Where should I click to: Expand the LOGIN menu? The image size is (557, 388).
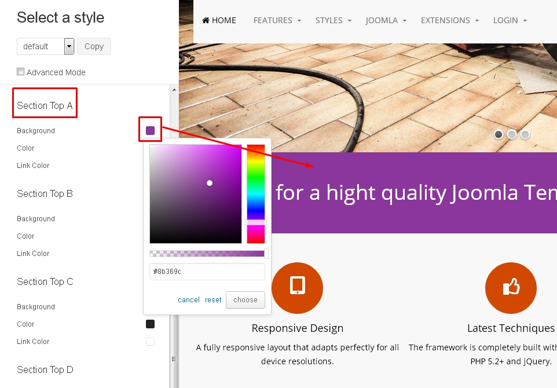[x=510, y=20]
